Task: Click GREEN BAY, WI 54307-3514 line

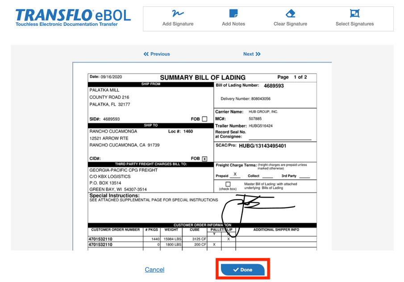Action: click(118, 189)
